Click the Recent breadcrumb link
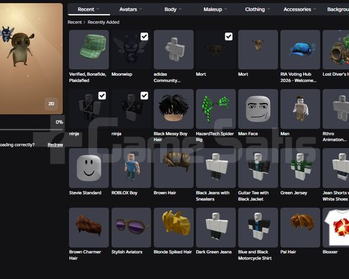The image size is (349, 279). [74, 22]
